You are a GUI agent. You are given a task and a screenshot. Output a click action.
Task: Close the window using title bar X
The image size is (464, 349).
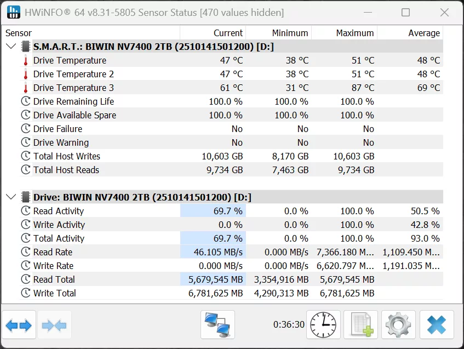(444, 13)
